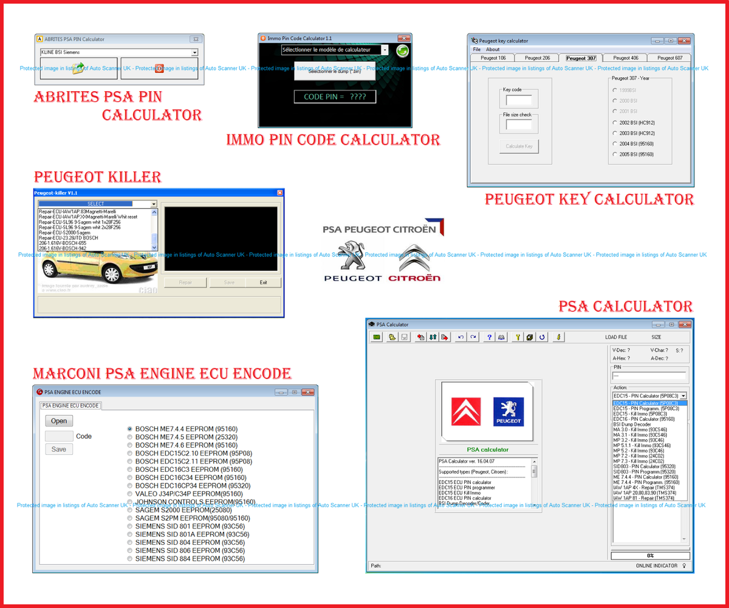The image size is (729, 608).
Task: Click the redo arrow icon in PSA Calculator toolbar
Action: pyautogui.click(x=473, y=337)
